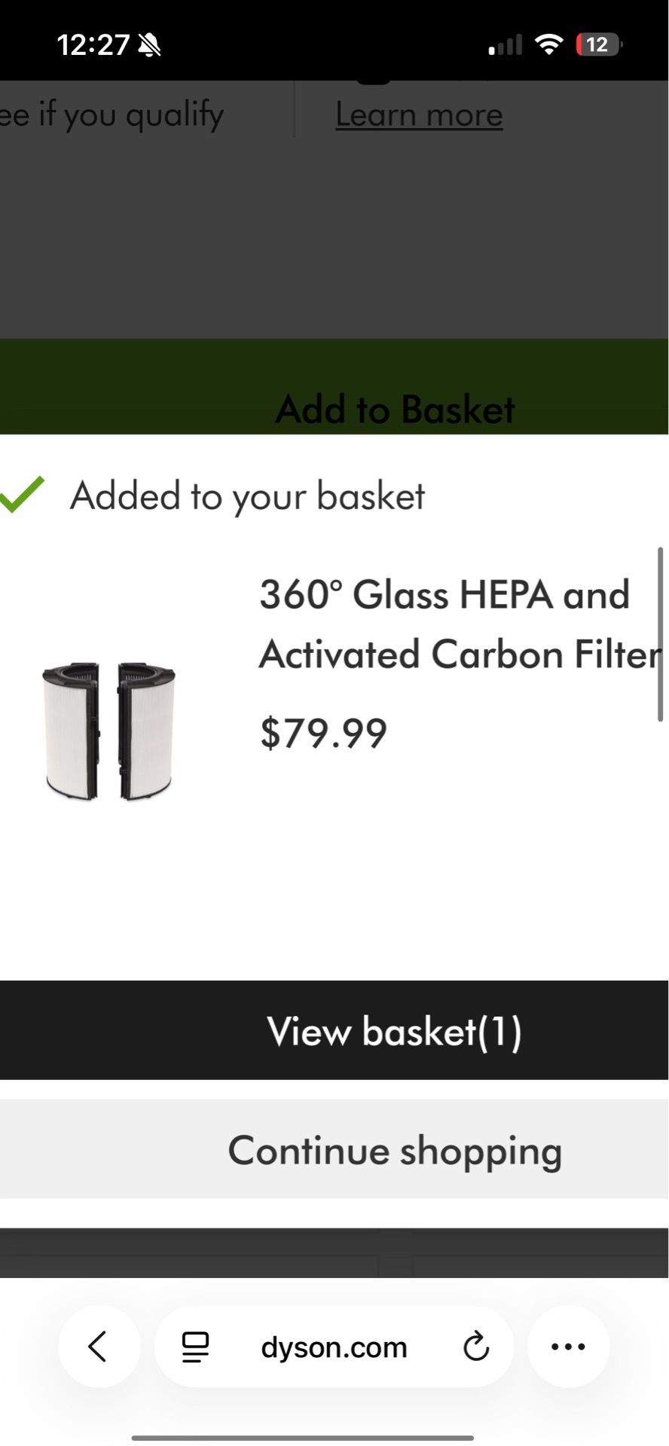Tap the "see if you qualify" text
669x1446 pixels.
pyautogui.click(x=111, y=114)
